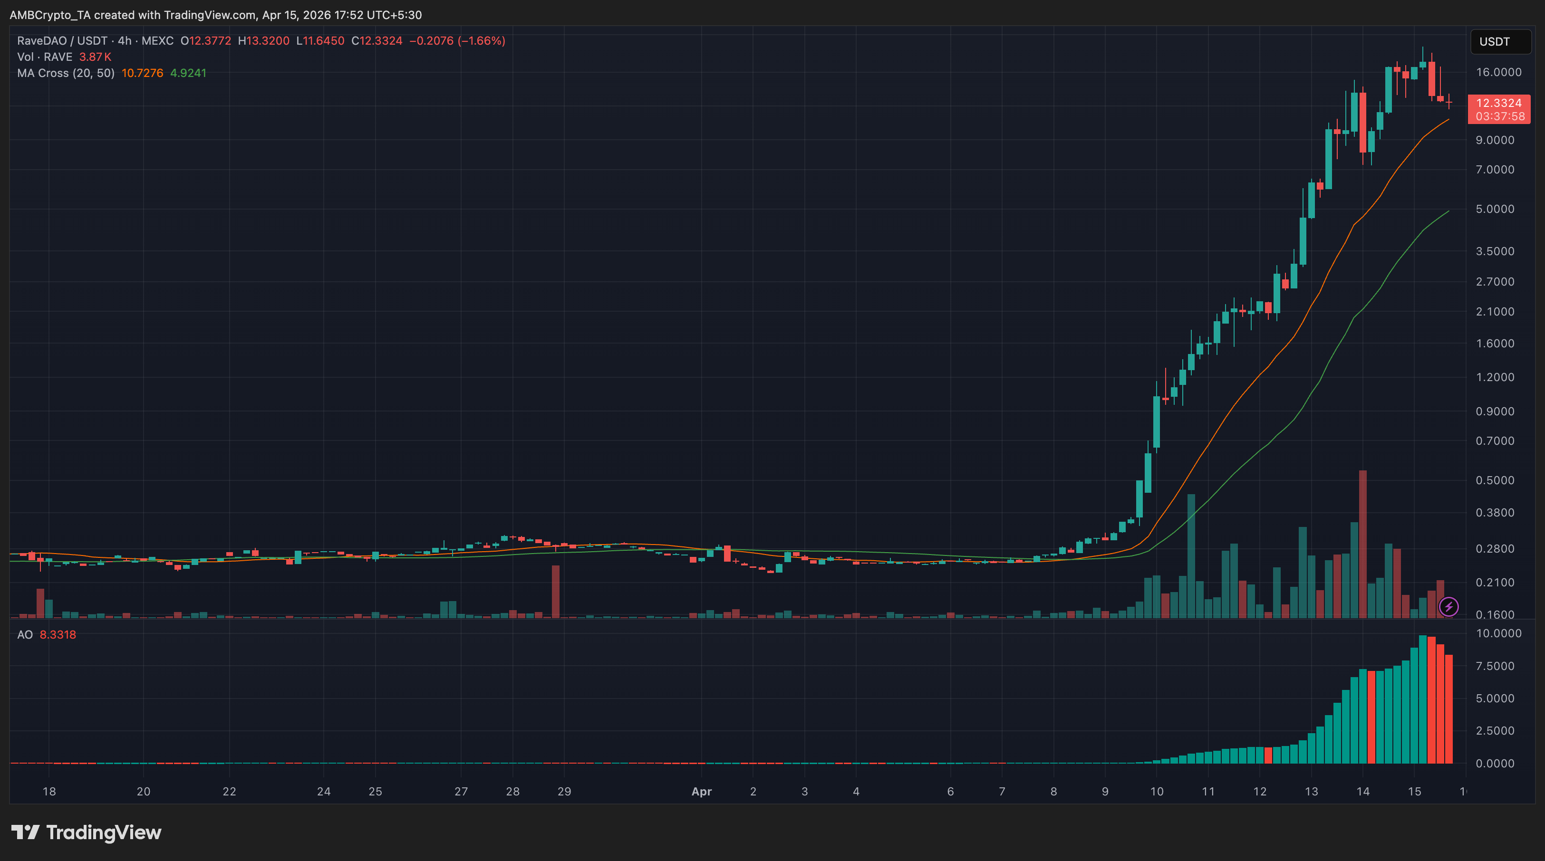The height and width of the screenshot is (861, 1545).
Task: Click date 29 on the time axis
Action: (x=564, y=792)
